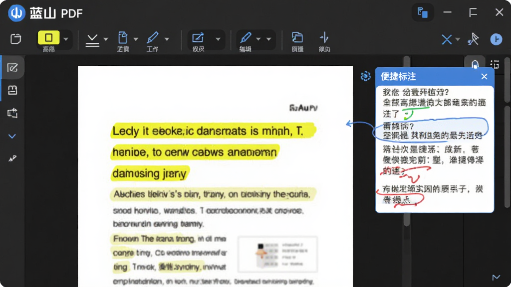Close the 便捷标注 panel
This screenshot has height=287, width=511.
click(x=484, y=76)
